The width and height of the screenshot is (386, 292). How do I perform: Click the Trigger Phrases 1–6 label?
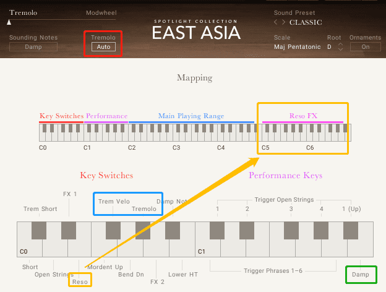point(273,271)
